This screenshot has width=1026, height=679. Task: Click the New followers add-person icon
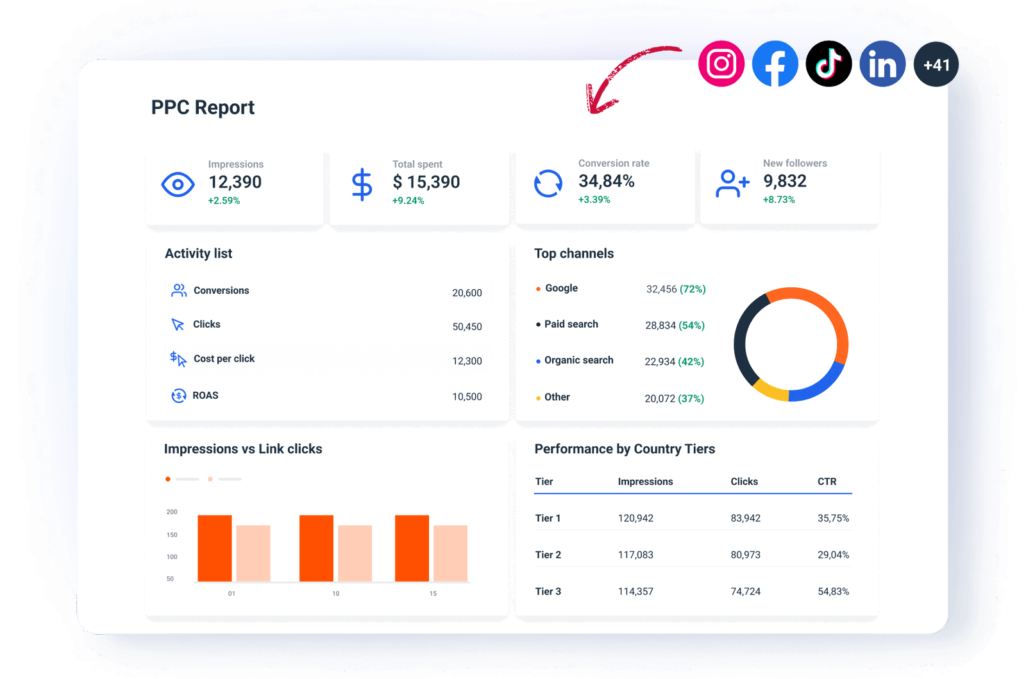coord(733,183)
